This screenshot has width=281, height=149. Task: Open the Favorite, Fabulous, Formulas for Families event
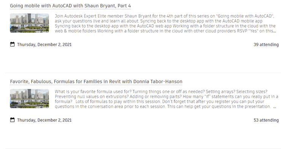[96, 82]
